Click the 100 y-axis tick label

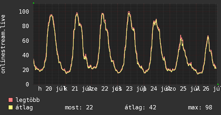coord(24,11)
